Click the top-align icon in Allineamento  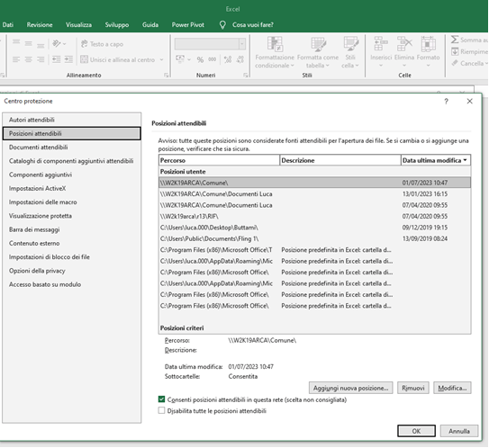(16, 43)
